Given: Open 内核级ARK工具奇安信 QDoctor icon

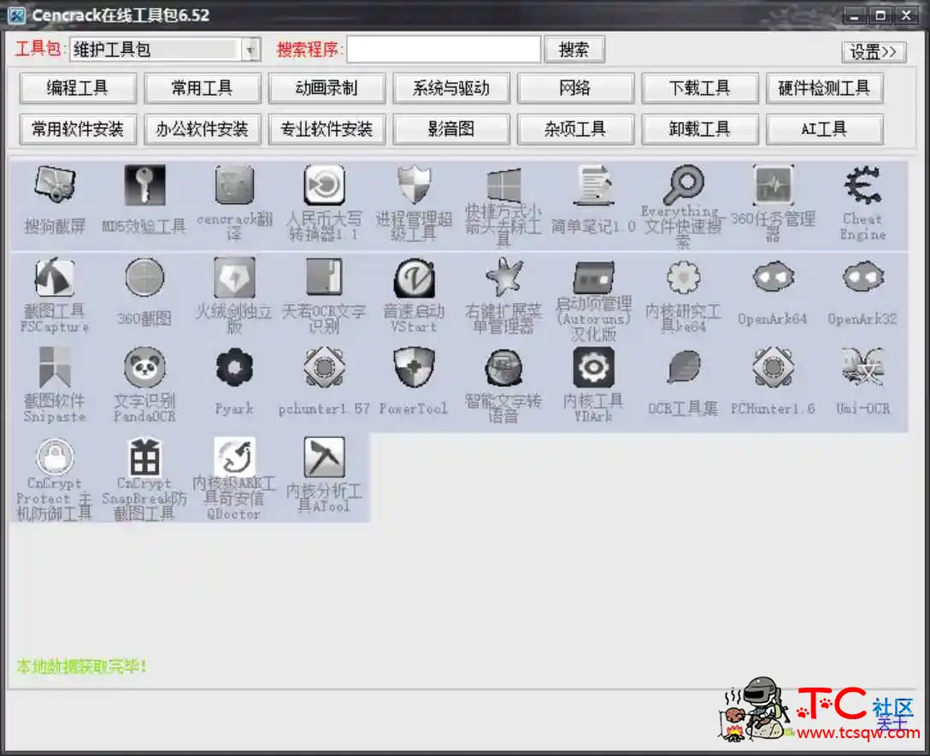Looking at the screenshot, I should (x=234, y=458).
